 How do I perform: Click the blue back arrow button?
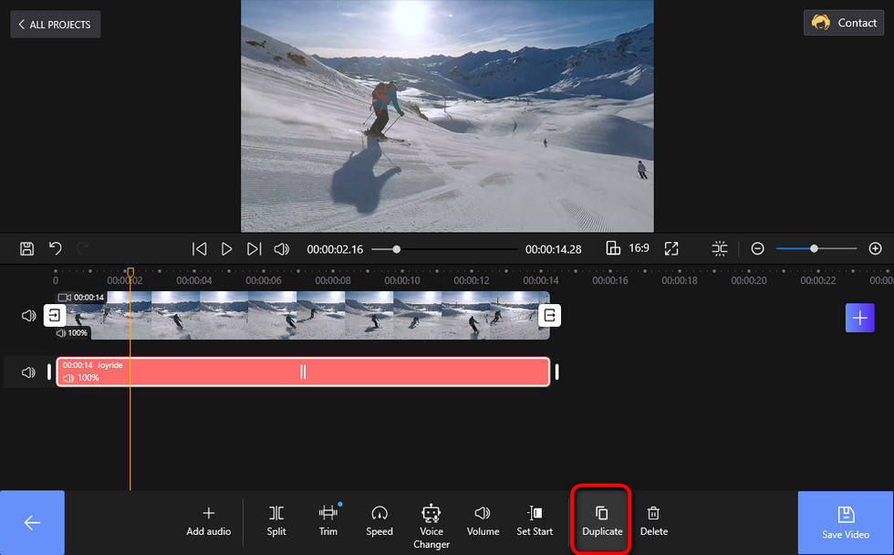point(32,522)
